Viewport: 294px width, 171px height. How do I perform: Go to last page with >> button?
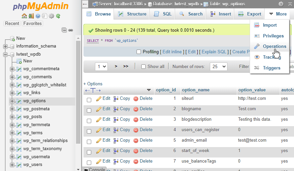126,66
